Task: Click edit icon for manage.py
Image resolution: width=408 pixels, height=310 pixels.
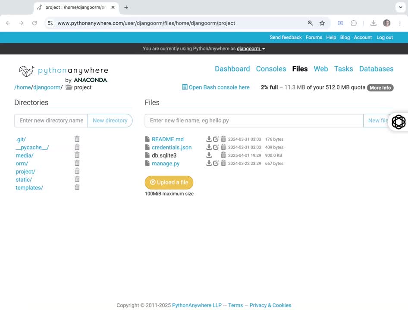Action: 216,163
